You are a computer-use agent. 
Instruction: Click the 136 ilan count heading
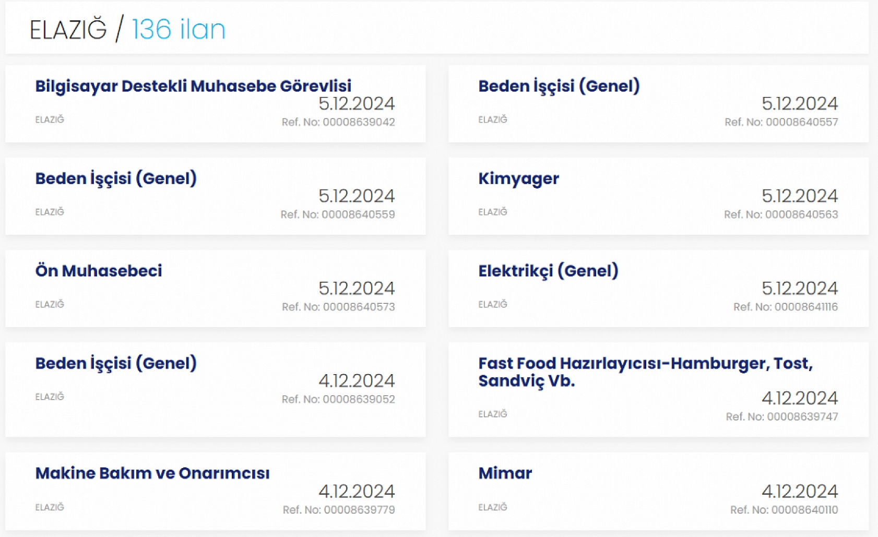point(179,29)
